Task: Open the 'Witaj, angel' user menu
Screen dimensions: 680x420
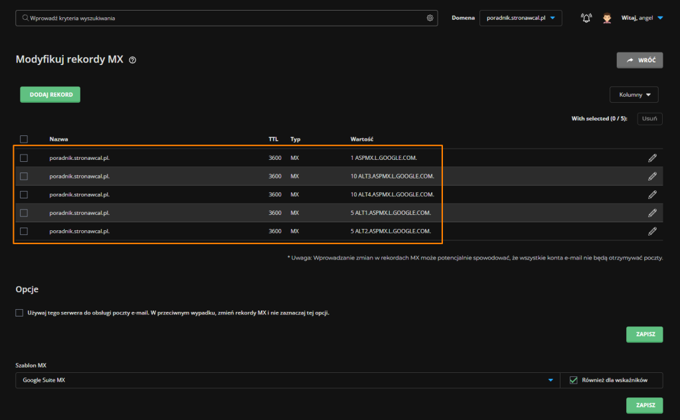Action: pos(641,18)
